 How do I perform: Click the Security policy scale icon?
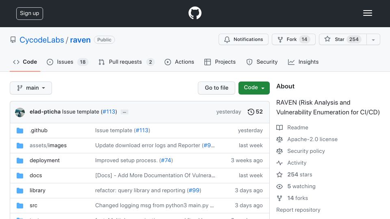(279, 151)
